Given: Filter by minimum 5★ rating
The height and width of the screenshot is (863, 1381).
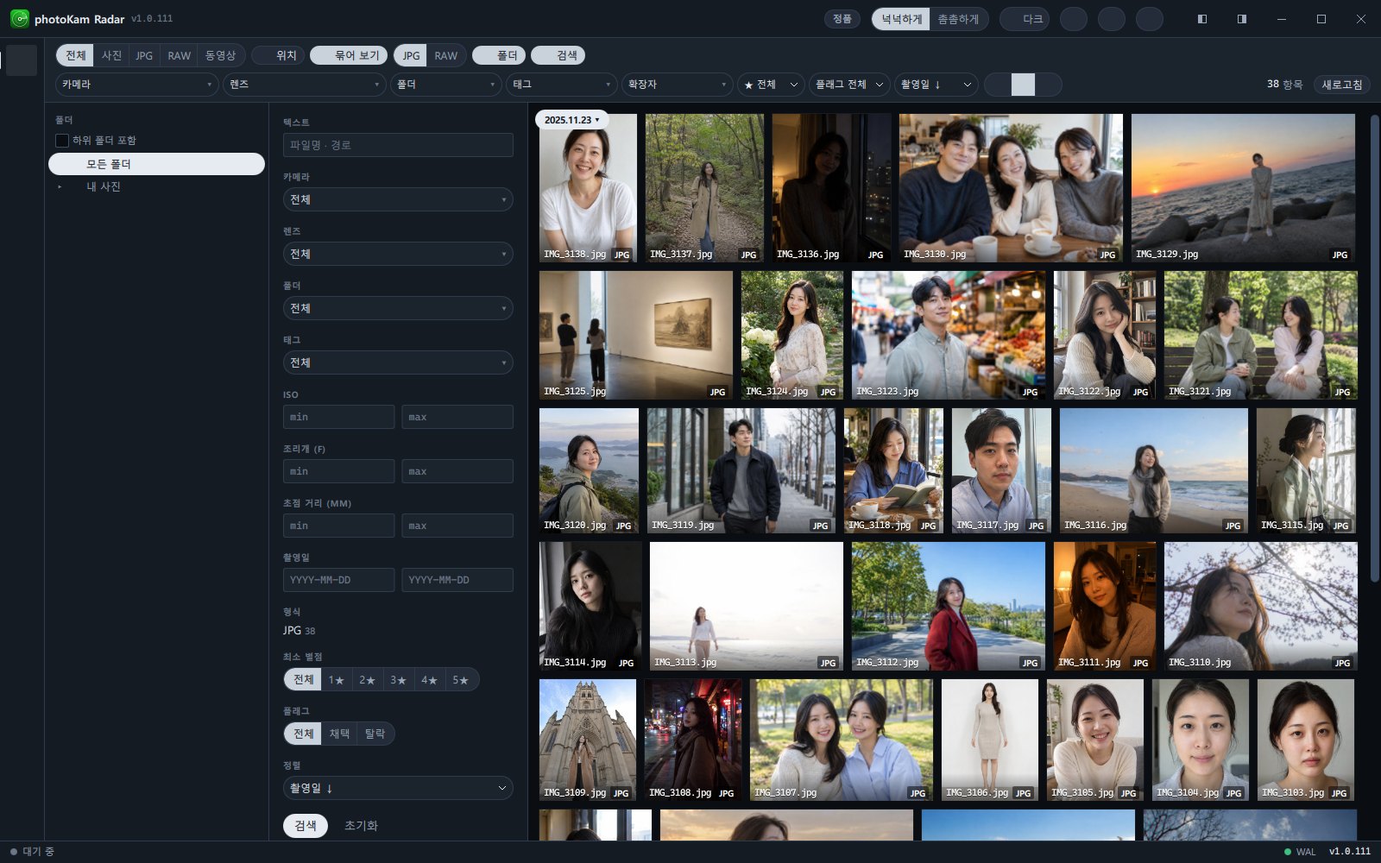Looking at the screenshot, I should coord(461,680).
